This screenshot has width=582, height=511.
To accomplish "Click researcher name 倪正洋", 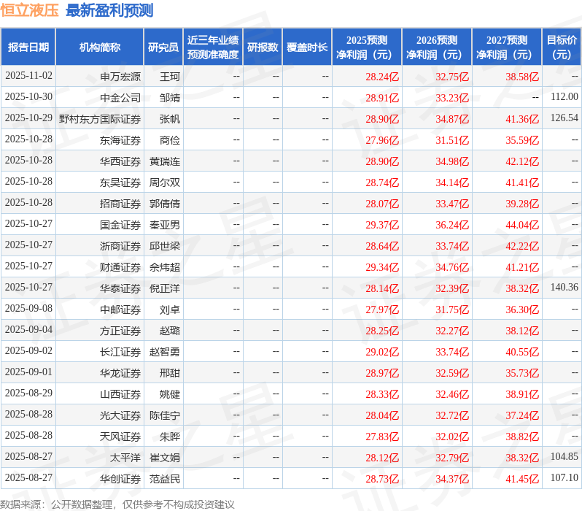I will (165, 288).
